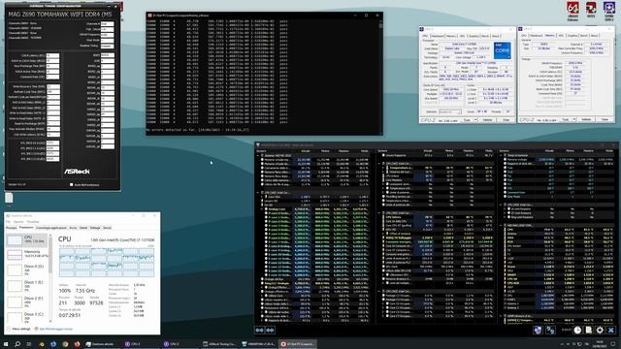Open Graphics tab in right CPU-Z window
Screen dimensions: 621x349
point(572,35)
